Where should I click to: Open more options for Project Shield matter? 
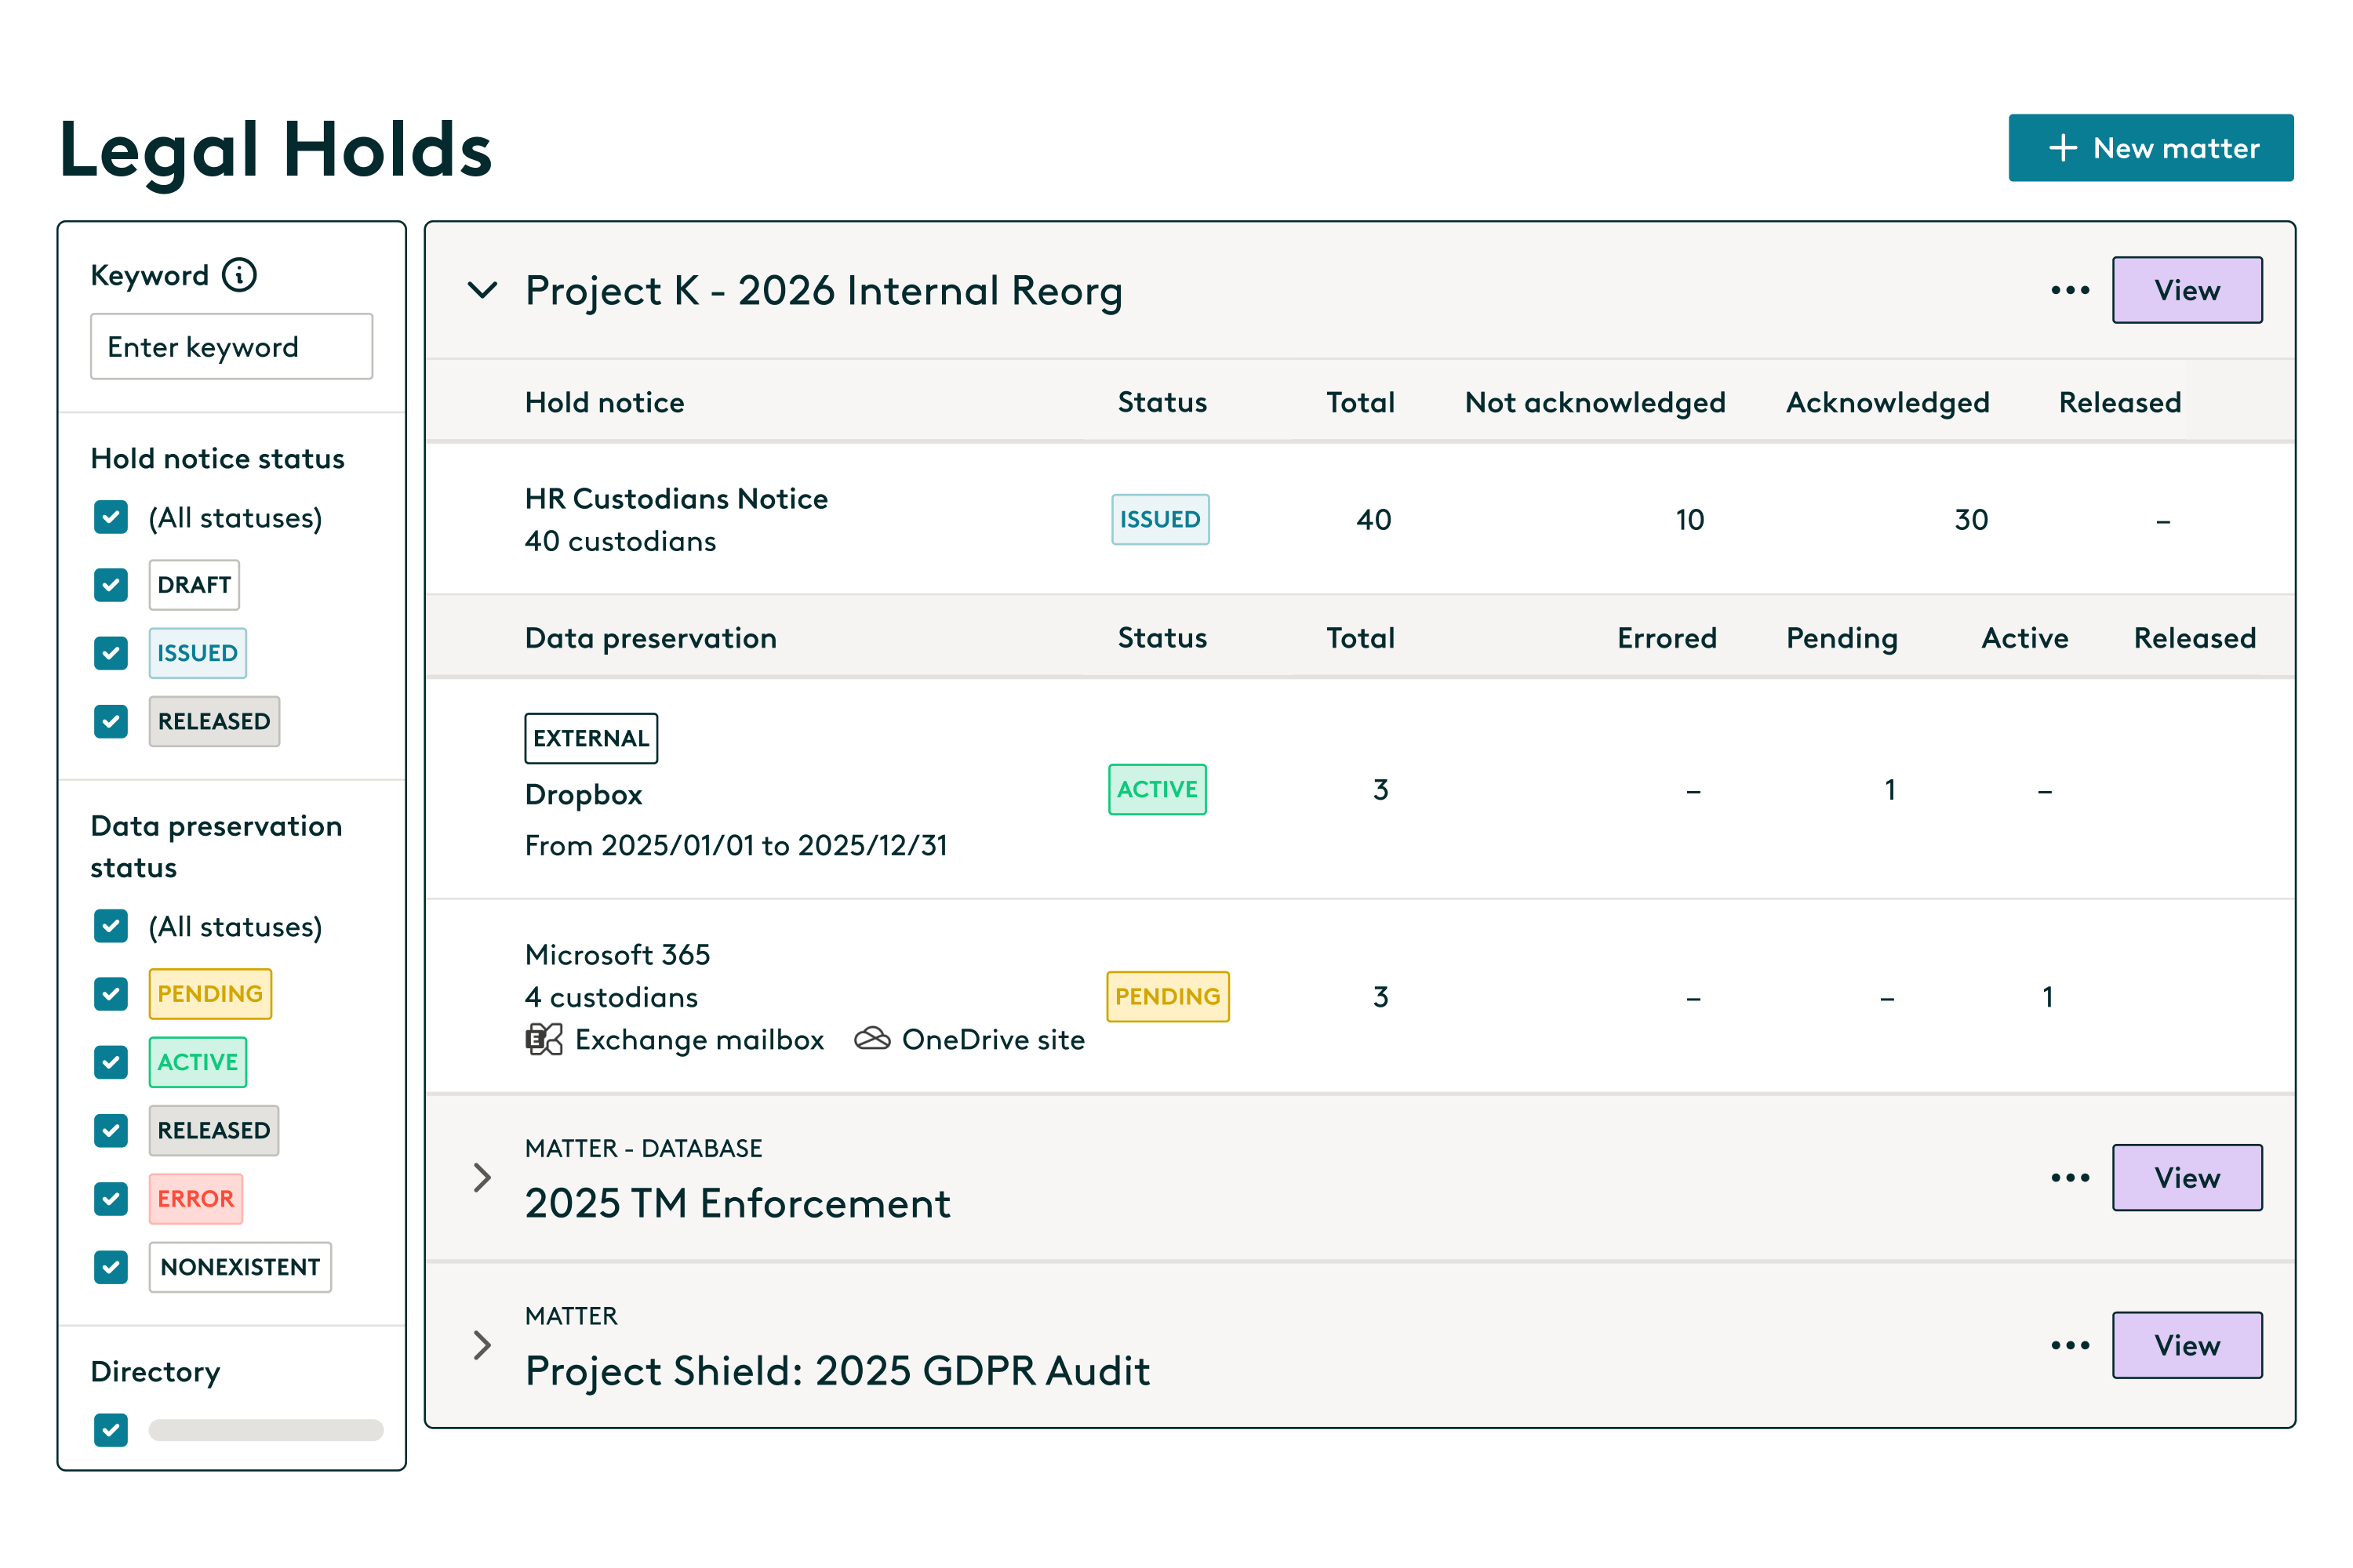[x=2069, y=1345]
